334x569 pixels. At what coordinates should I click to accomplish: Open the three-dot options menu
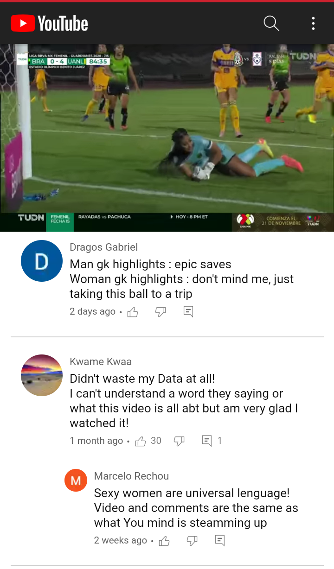pyautogui.click(x=313, y=23)
